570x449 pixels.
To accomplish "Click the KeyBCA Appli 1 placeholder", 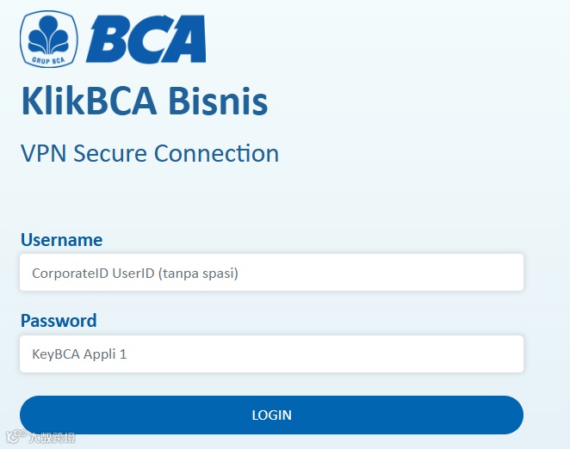I will pos(79,354).
